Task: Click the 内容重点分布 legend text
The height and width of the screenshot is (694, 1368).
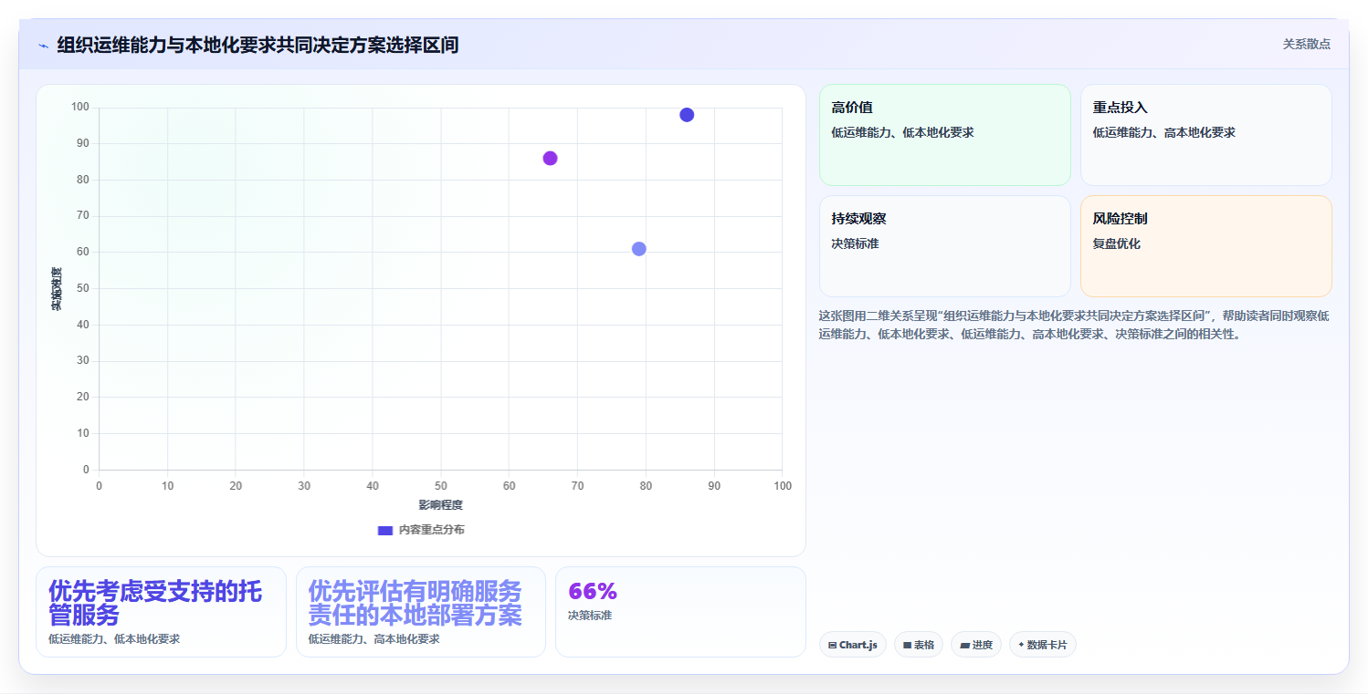Action: pos(431,530)
